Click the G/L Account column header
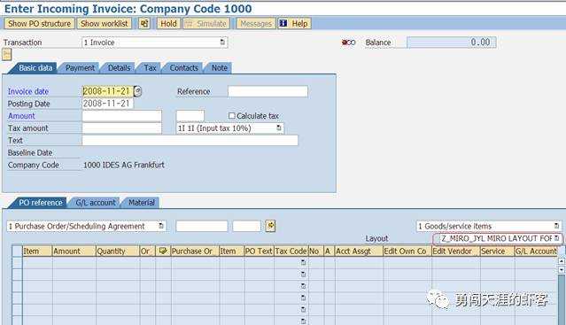 click(536, 251)
